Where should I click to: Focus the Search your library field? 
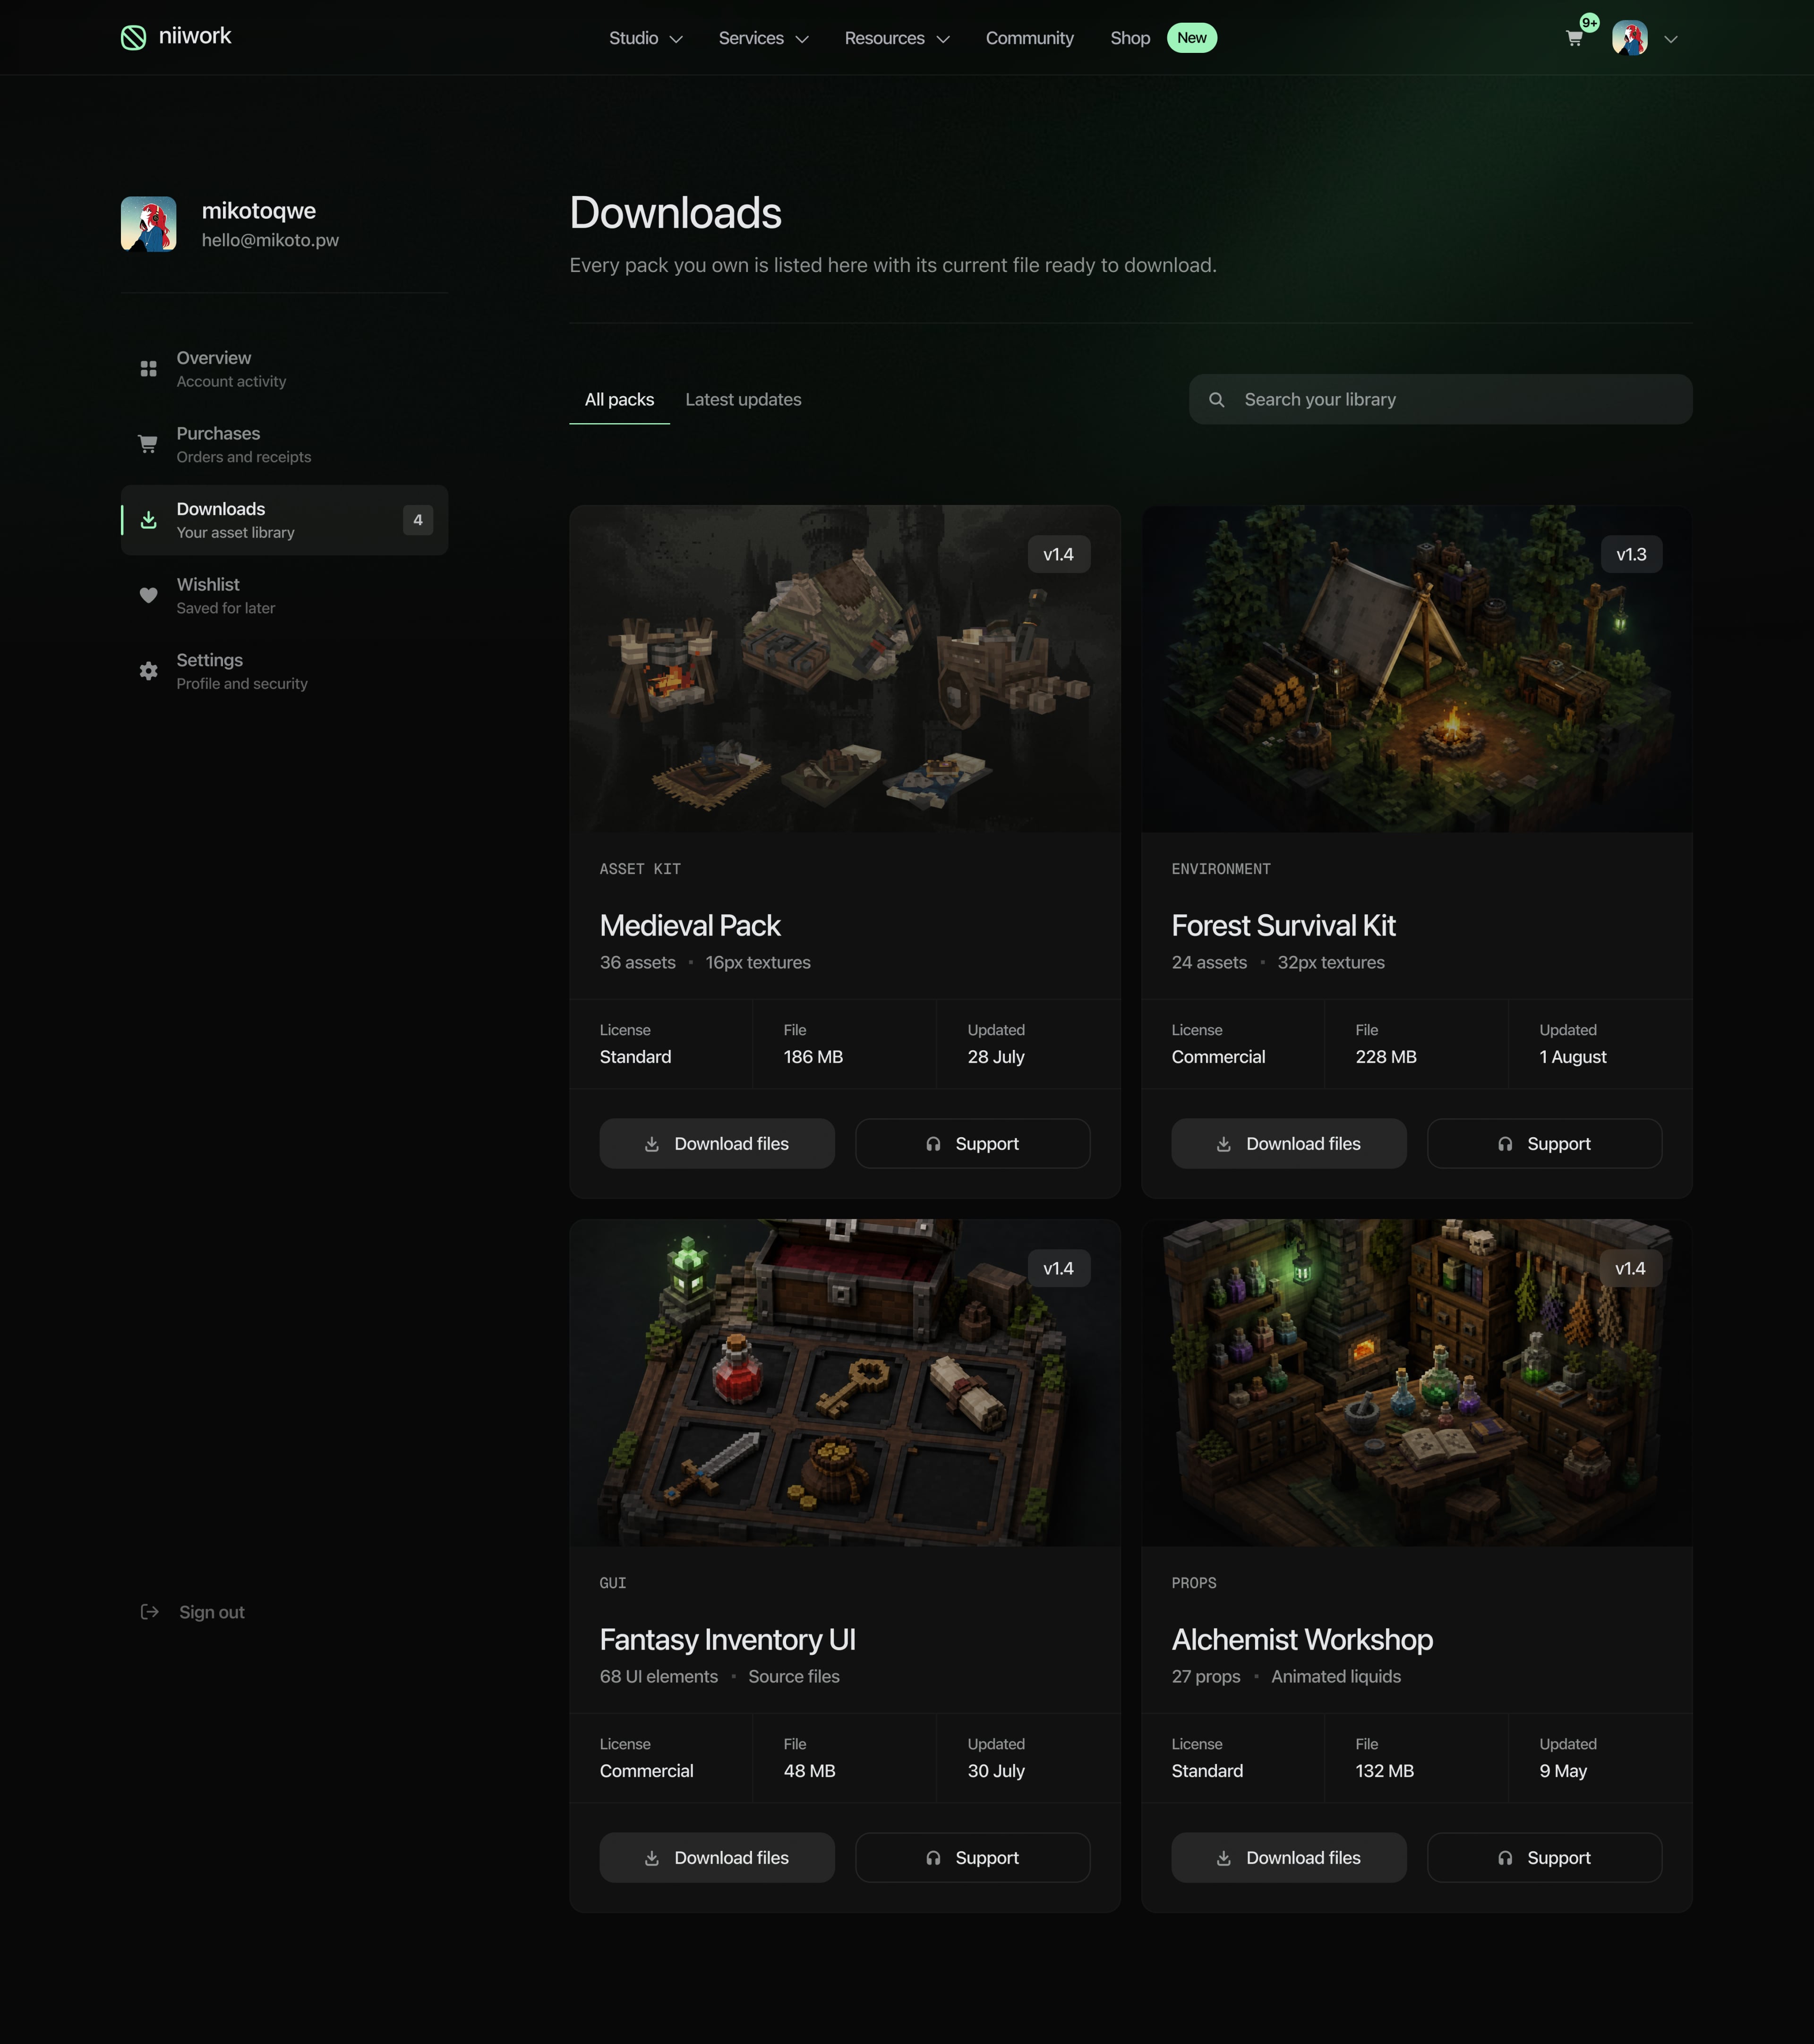click(x=1440, y=400)
